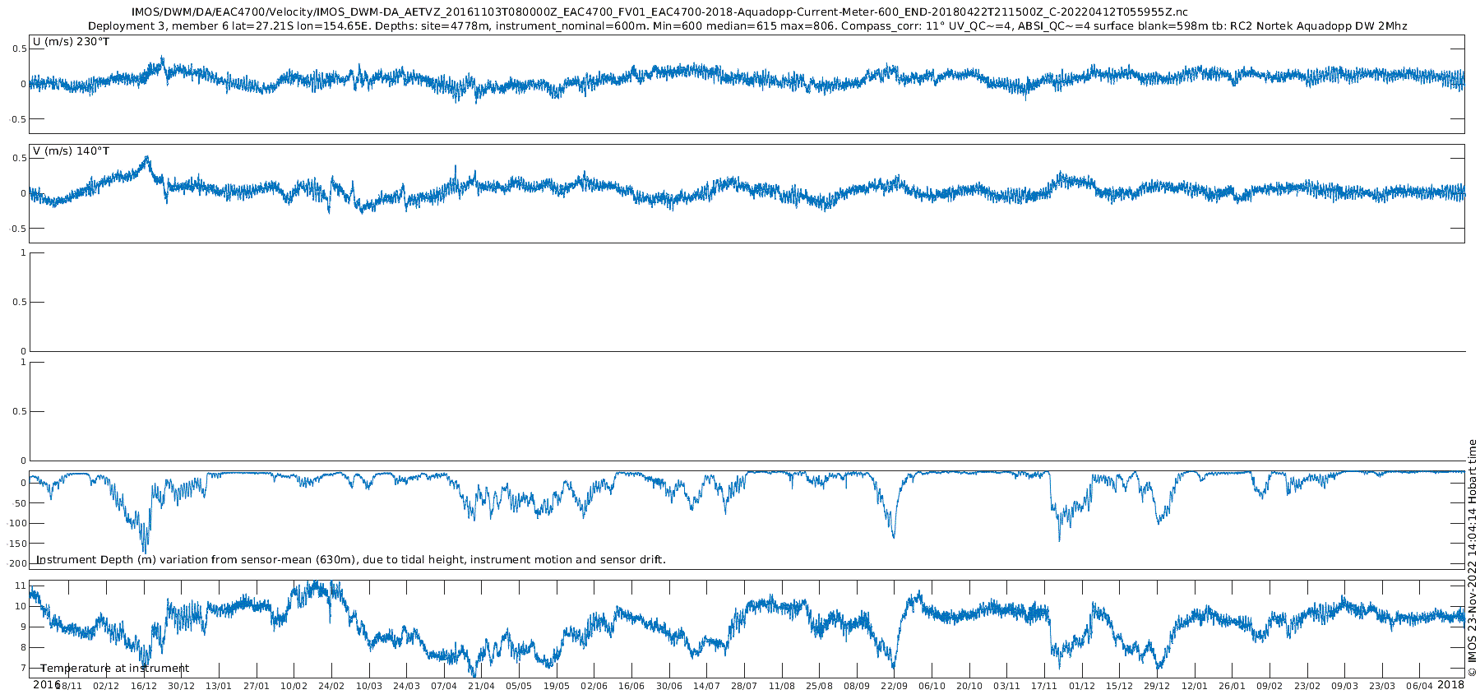Select the '11/08' date tick label
The image size is (1480, 699).
pyautogui.click(x=782, y=686)
